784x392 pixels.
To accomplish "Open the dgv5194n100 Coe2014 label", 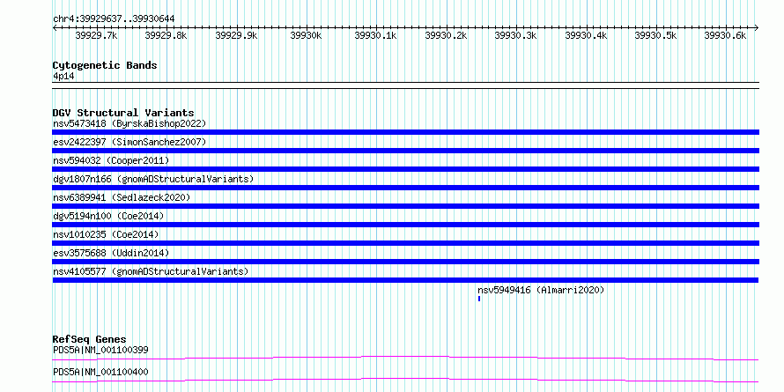I will tap(108, 216).
